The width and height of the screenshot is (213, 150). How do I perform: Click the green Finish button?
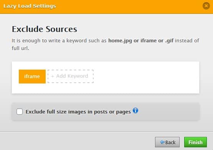[195, 142]
